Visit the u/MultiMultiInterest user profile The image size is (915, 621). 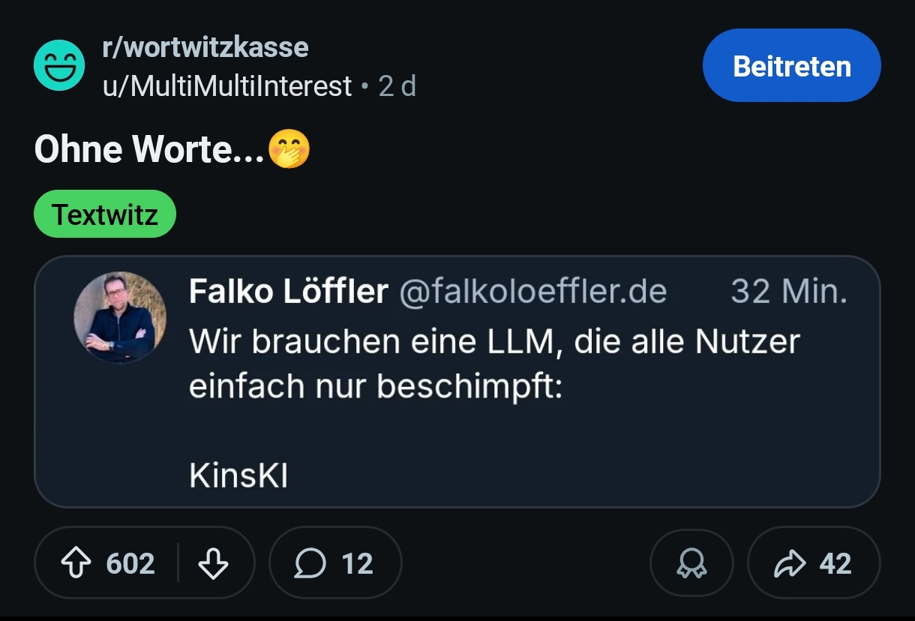tap(227, 86)
